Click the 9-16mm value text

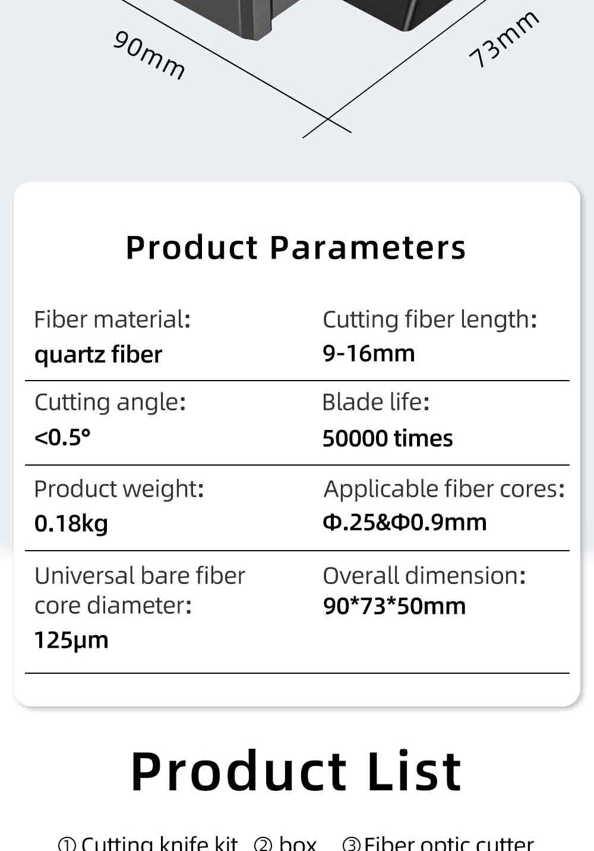pos(368,353)
